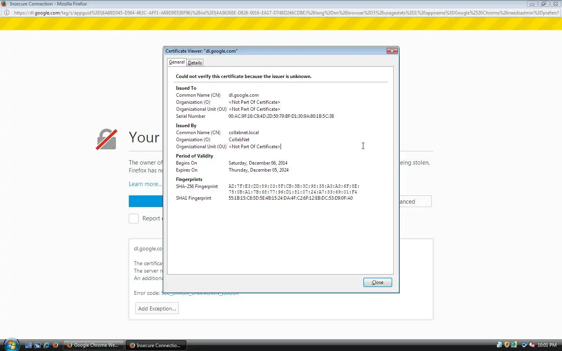
Task: Tick the Report errors checkbox
Action: (133, 218)
